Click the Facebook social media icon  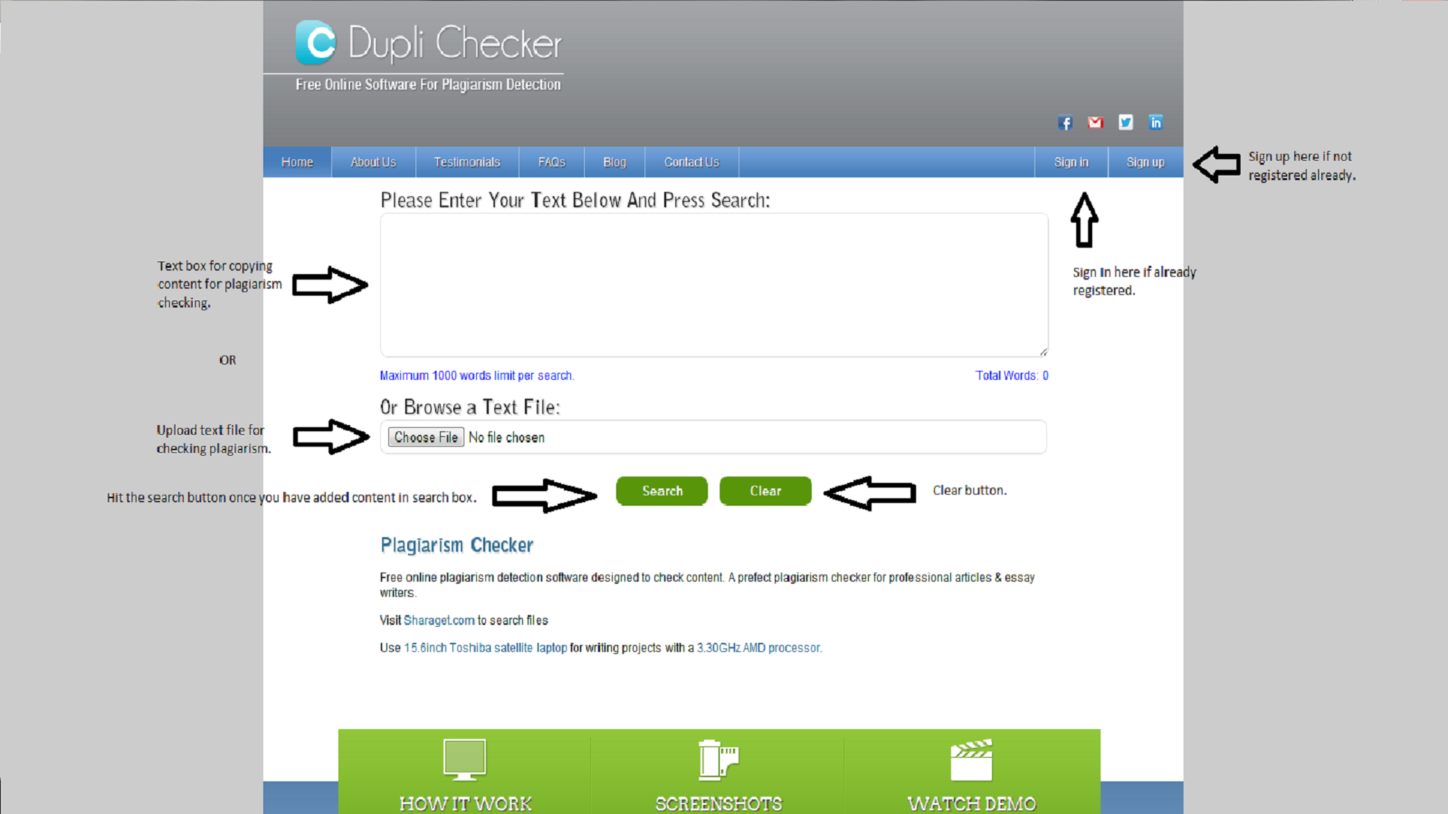(1065, 122)
